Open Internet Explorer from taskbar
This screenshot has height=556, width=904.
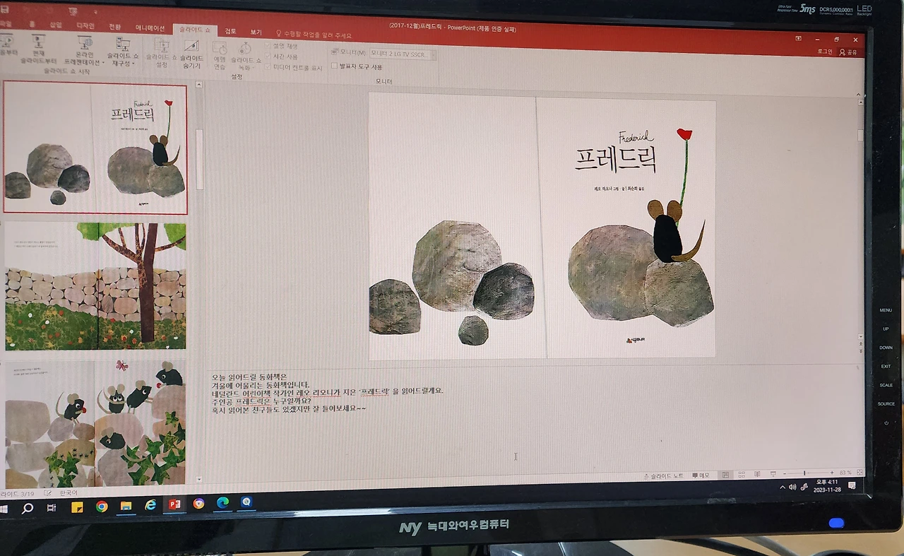pyautogui.click(x=150, y=505)
